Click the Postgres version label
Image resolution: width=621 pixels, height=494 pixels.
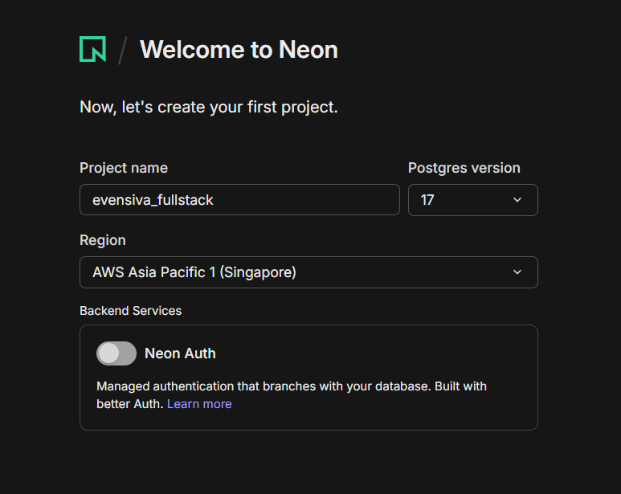tap(464, 168)
